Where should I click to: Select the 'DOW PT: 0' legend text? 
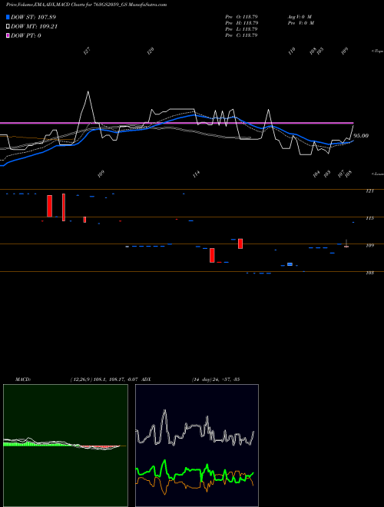coord(26,35)
